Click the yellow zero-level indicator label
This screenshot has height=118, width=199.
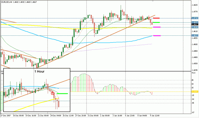click(x=195, y=92)
